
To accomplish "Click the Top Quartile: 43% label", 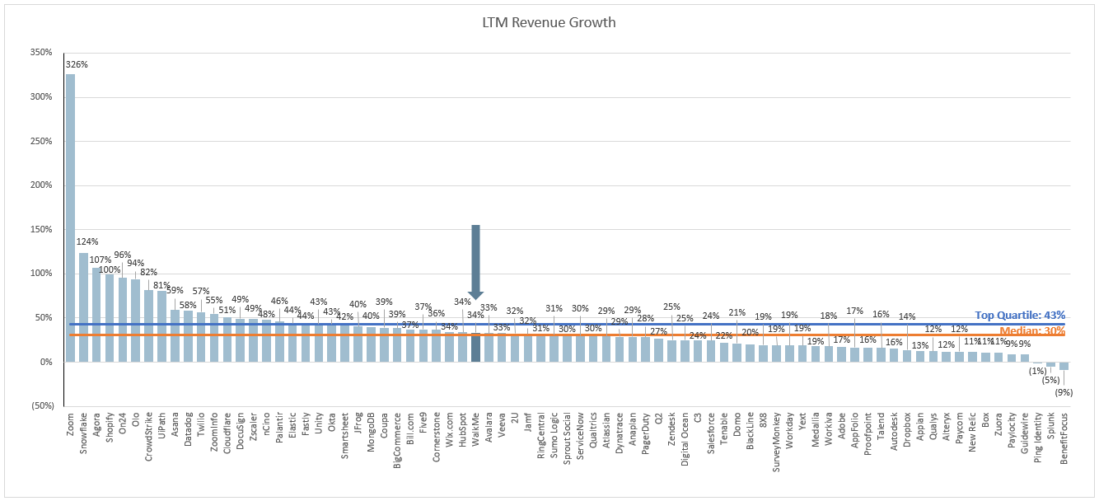I will click(x=1020, y=315).
